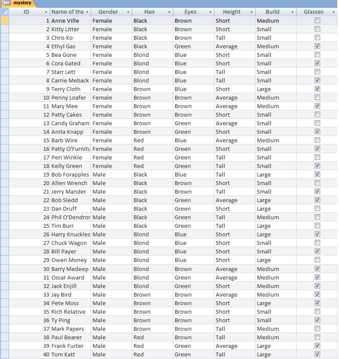Click the select-all corner box of datasheet
The height and width of the screenshot is (359, 339).
pos(4,12)
